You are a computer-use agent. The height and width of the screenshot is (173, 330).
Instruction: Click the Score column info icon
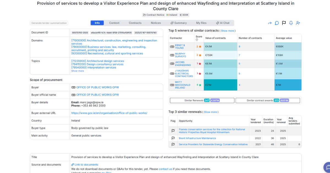(197, 40)
